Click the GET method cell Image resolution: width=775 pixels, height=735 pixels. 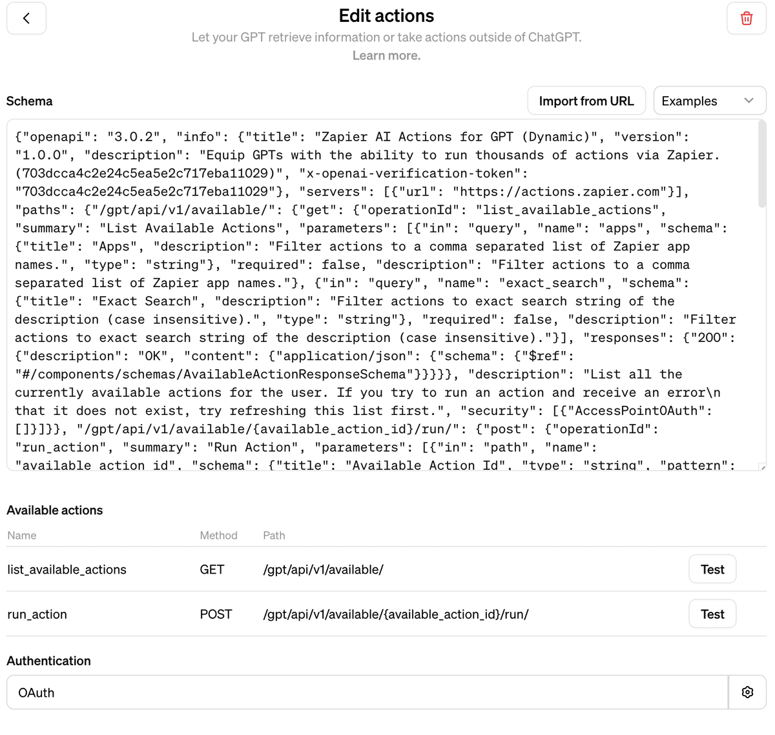(212, 570)
